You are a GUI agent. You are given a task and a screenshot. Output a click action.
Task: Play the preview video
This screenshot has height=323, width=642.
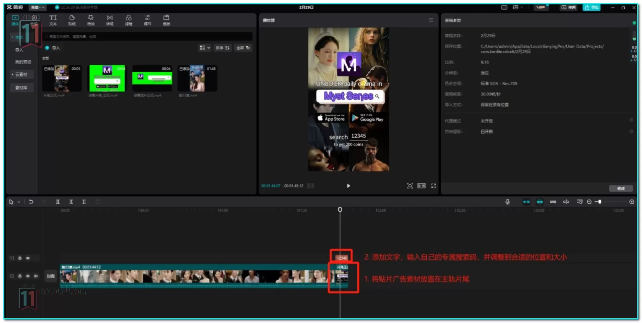[348, 186]
